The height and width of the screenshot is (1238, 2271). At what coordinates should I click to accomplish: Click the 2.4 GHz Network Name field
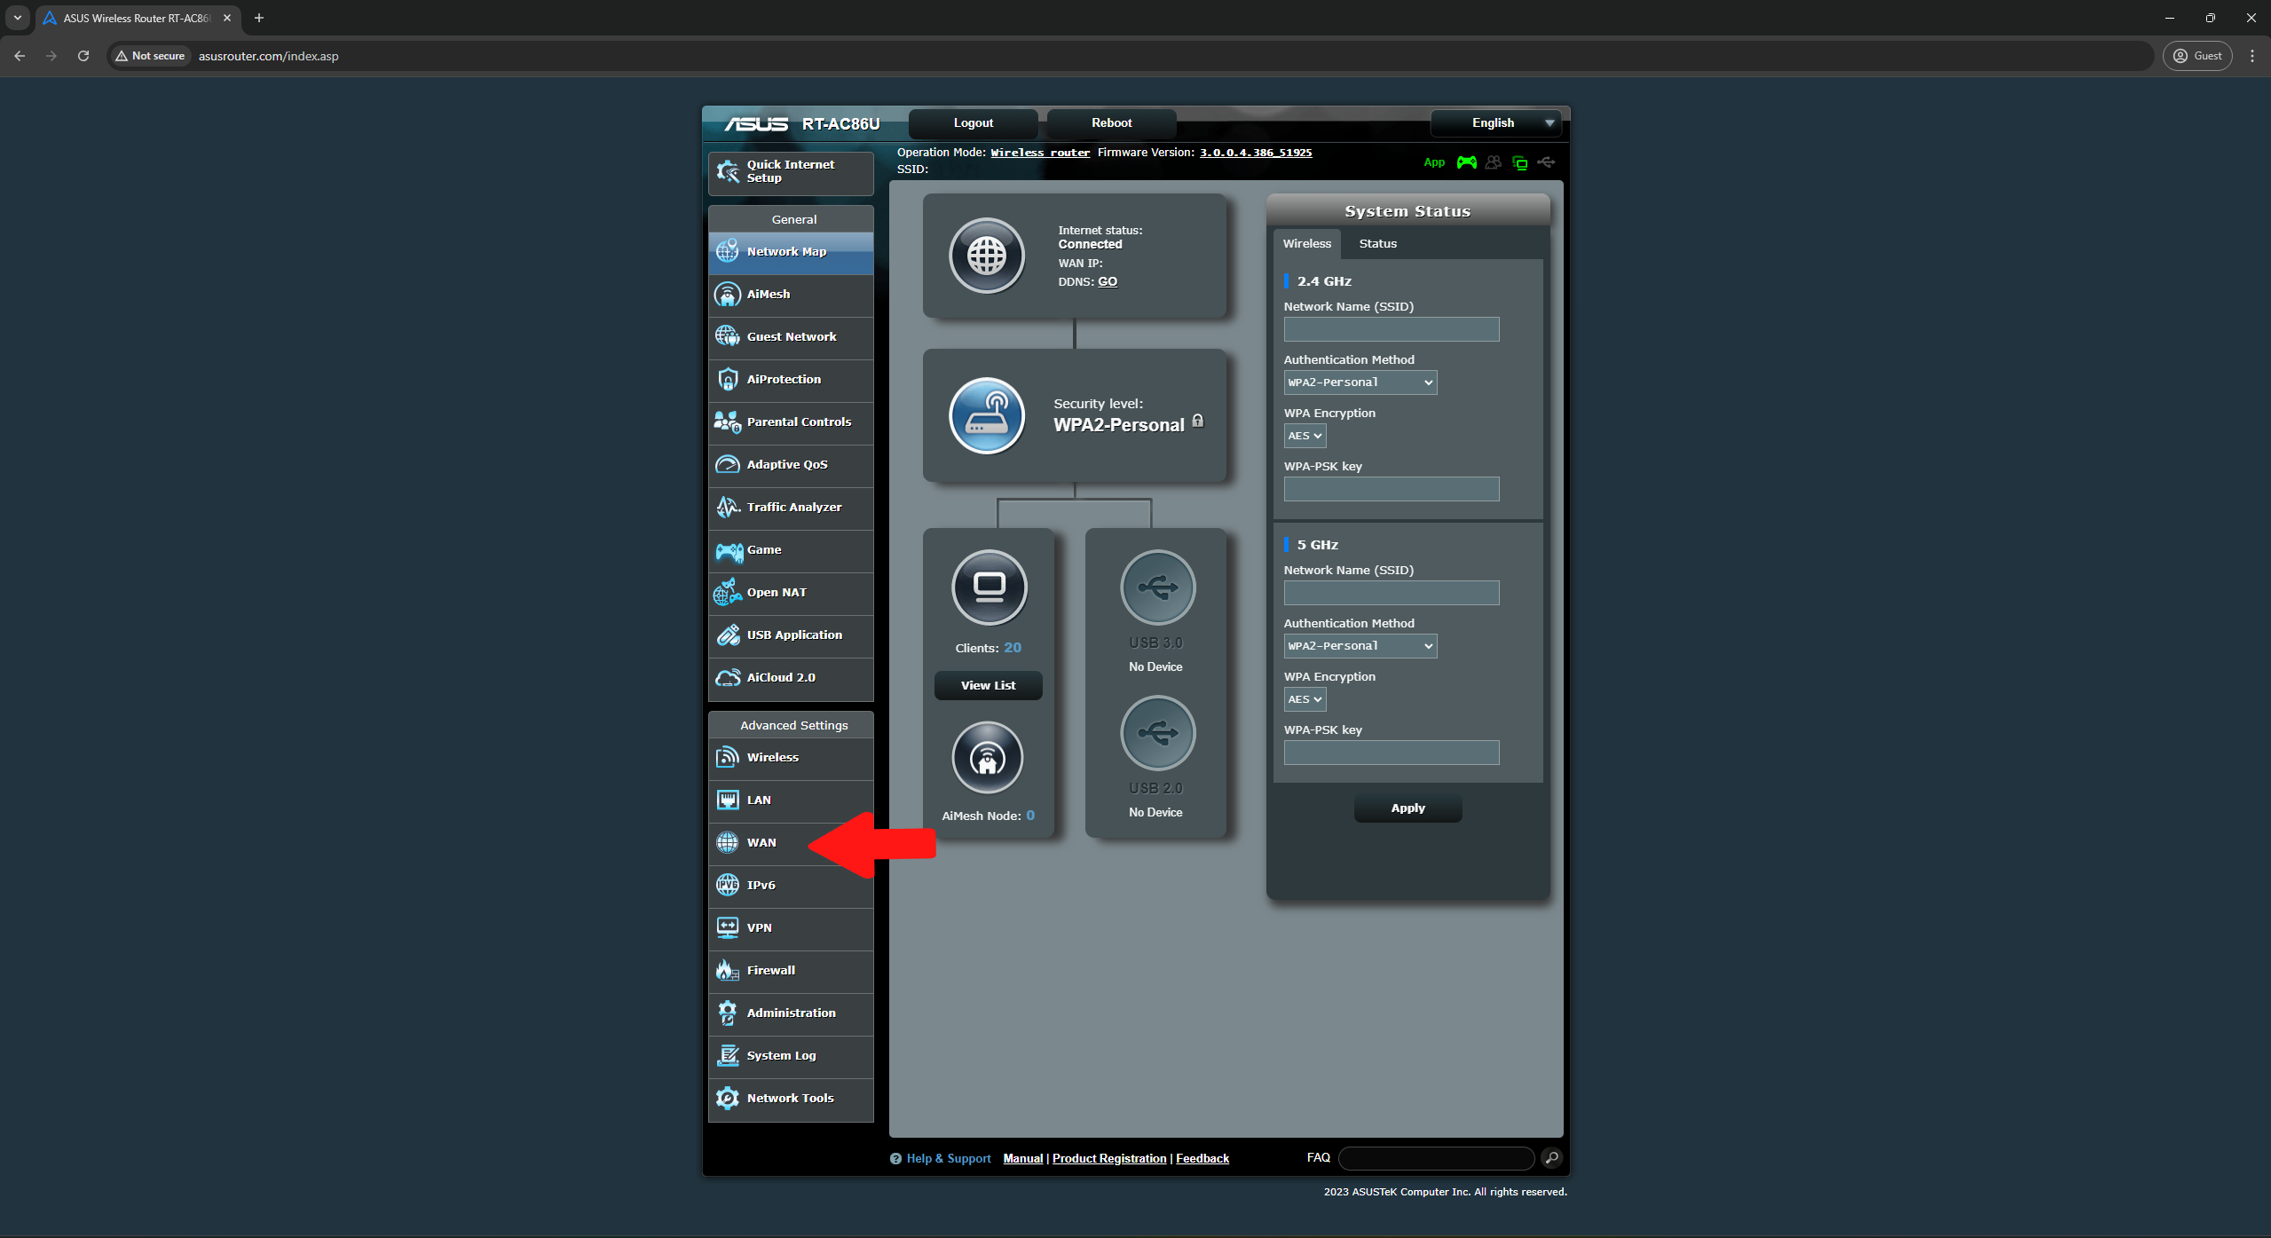pos(1392,329)
